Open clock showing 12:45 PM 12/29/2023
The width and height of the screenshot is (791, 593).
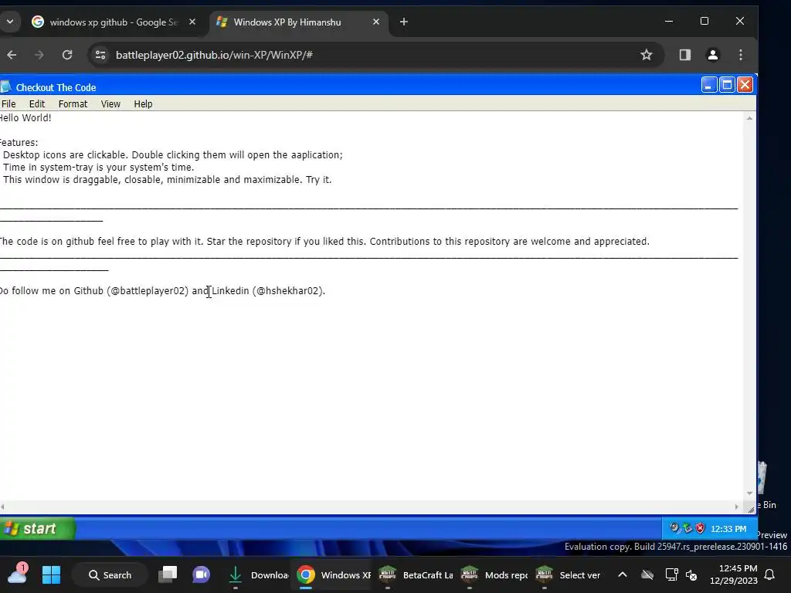coord(734,574)
